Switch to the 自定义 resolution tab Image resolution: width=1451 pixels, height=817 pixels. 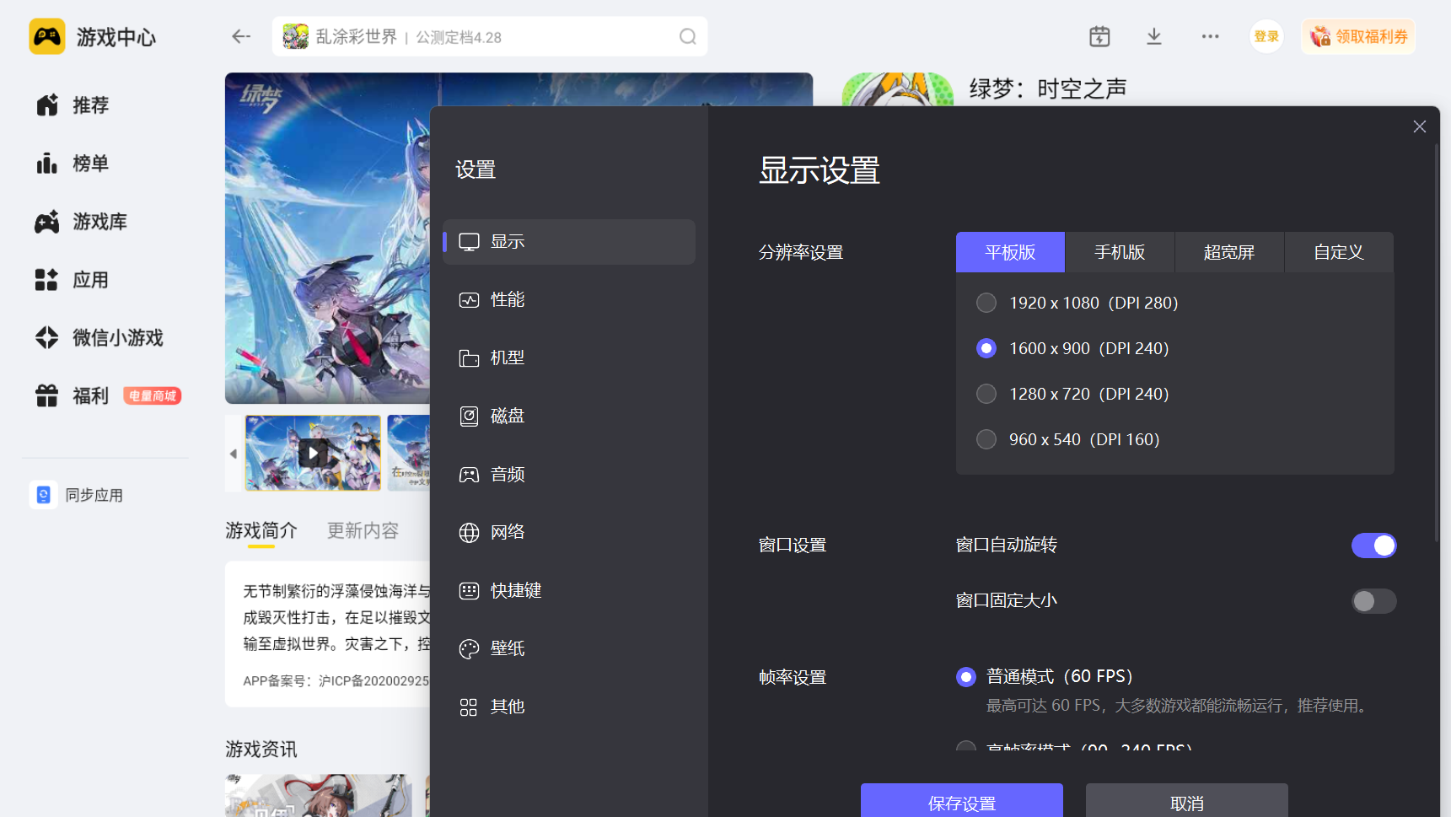click(x=1338, y=252)
